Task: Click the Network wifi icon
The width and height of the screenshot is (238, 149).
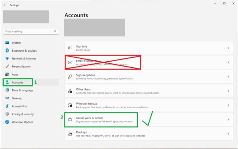Action: (x=7, y=58)
